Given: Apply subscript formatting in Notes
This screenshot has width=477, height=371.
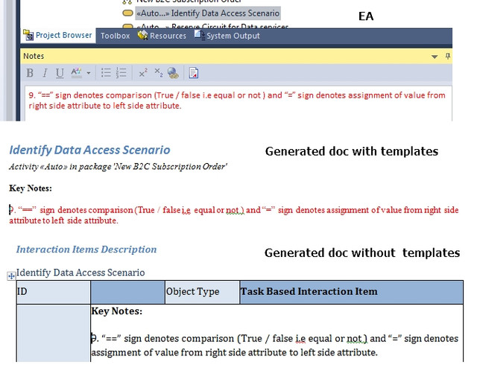Looking at the screenshot, I should coord(158,73).
